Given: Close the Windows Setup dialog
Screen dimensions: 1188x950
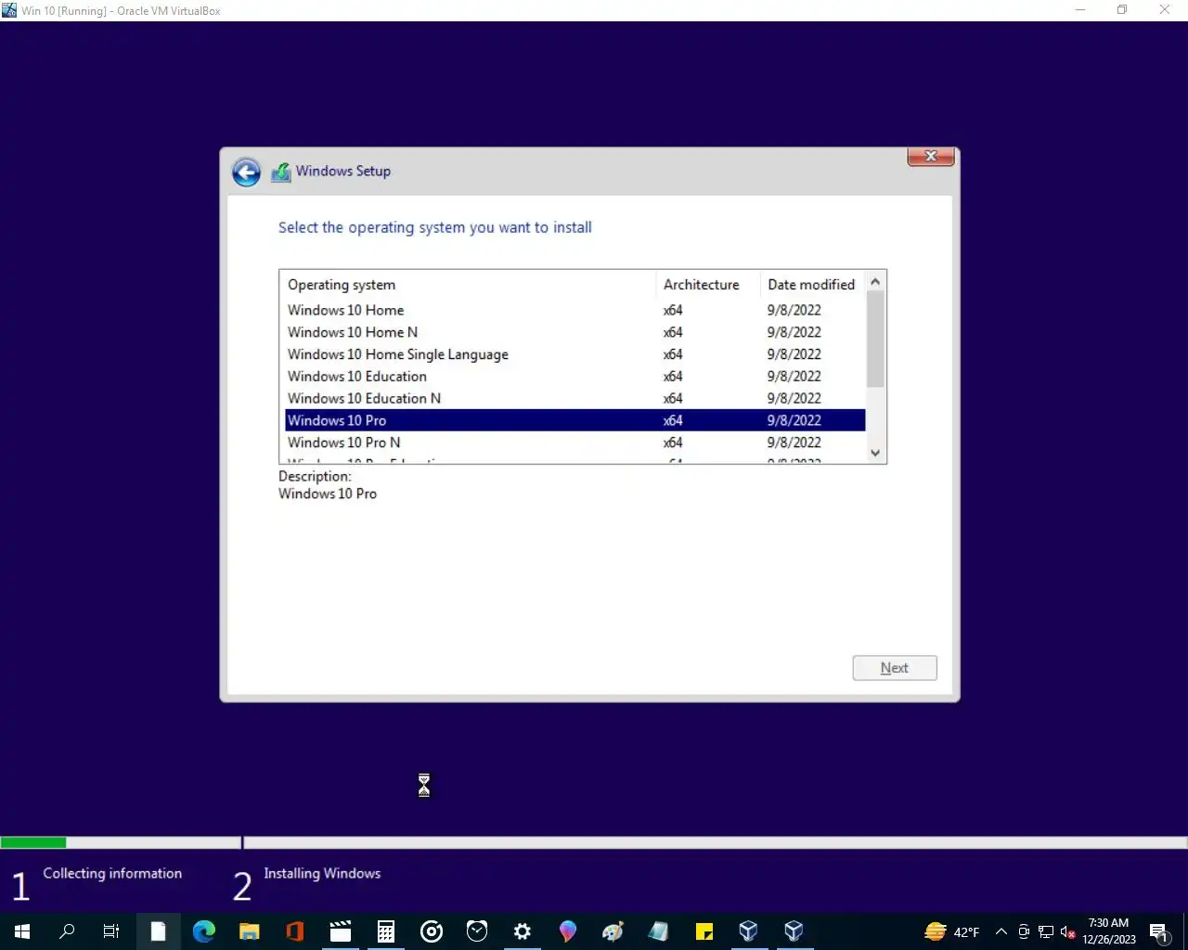Looking at the screenshot, I should [x=931, y=156].
